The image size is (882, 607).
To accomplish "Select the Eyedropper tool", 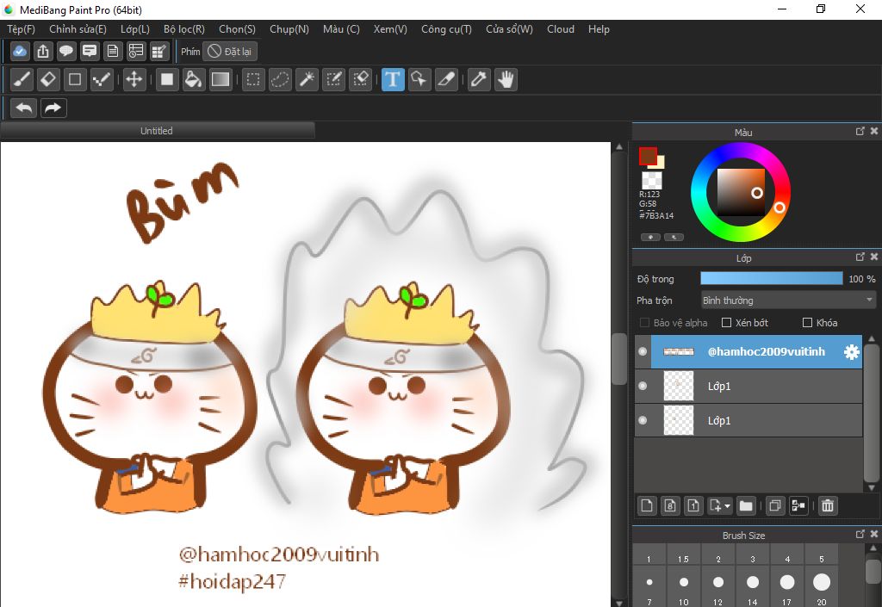I will coord(479,79).
